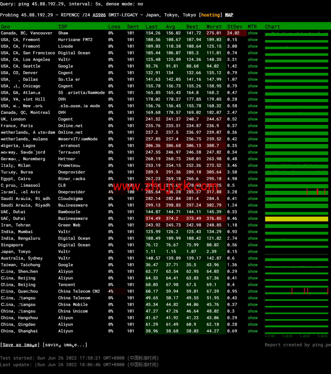Click chart bar for Israel Tel Aviv
Screen dimensions: 331x374
(x=296, y=192)
